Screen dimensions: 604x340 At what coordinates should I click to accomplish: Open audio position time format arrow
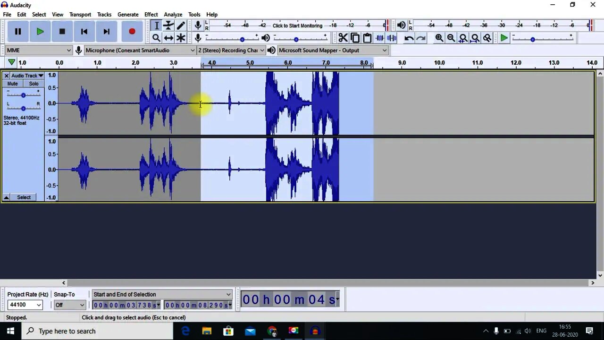pyautogui.click(x=337, y=299)
